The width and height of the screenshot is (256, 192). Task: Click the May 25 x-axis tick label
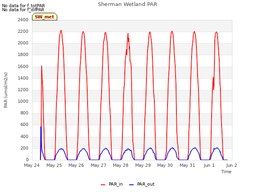54,165
